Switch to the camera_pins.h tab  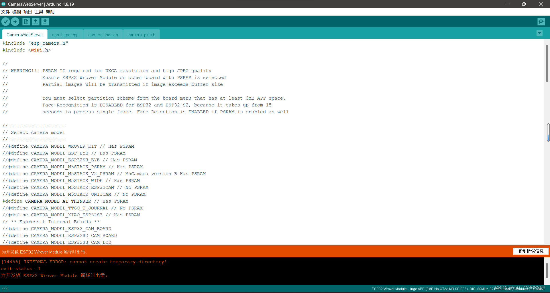[x=141, y=35]
